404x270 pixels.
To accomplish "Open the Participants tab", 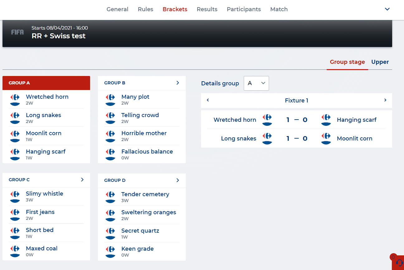I will point(244,9).
